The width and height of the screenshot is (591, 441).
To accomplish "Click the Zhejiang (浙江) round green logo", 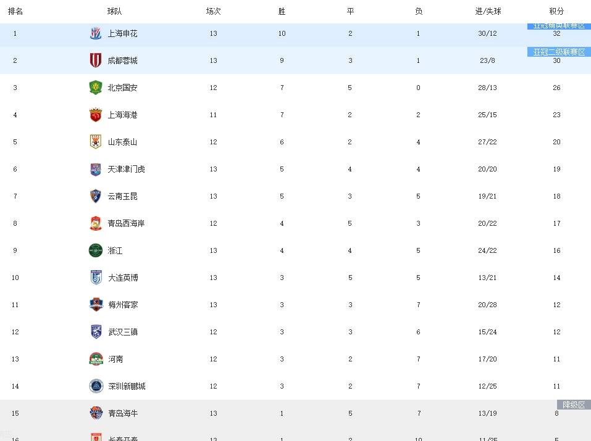I will pos(96,250).
